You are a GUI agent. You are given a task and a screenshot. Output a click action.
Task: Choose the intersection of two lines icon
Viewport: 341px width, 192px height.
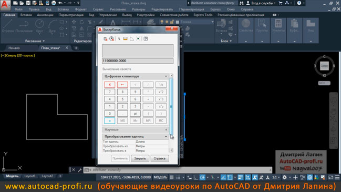click(x=138, y=39)
